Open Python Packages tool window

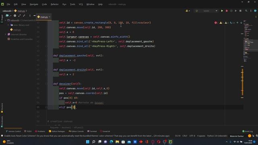[57, 131]
